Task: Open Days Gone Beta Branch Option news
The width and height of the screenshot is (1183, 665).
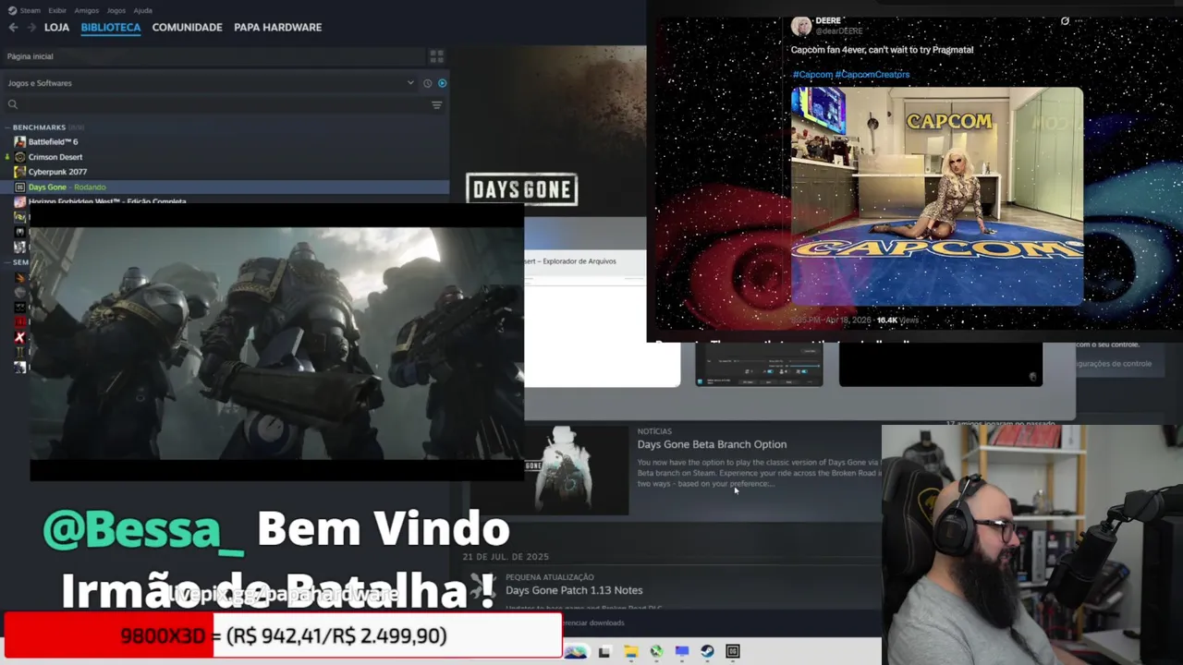Action: pyautogui.click(x=712, y=444)
